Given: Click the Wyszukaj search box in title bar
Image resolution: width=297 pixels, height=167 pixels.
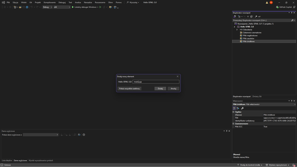Looking at the screenshot, I should point(133,2).
